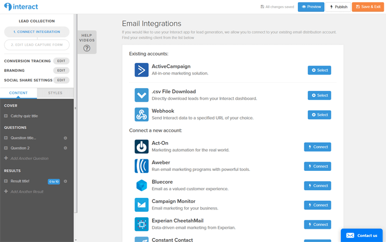
Task: Open the ActiveCampaign integration icon
Action: tap(142, 70)
